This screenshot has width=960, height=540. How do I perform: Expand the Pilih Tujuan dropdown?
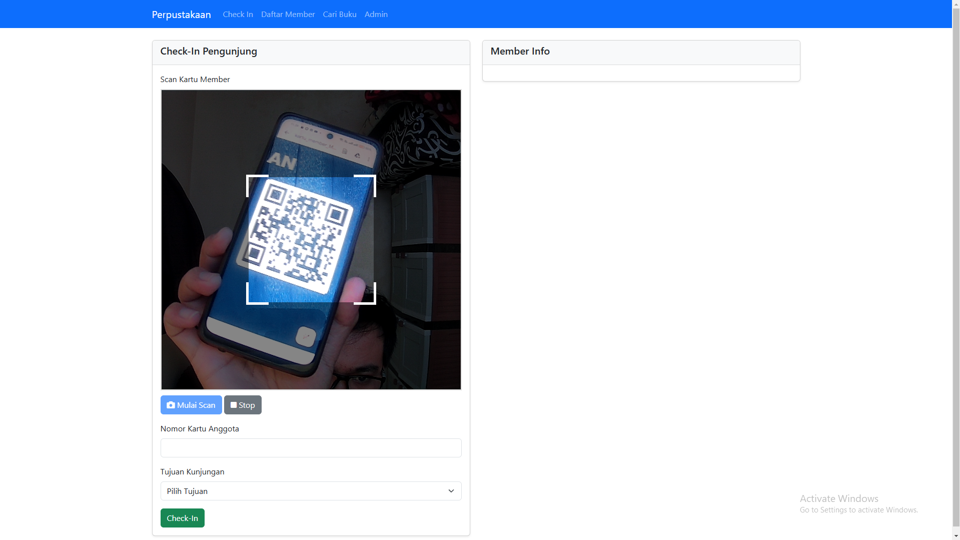[x=311, y=491]
